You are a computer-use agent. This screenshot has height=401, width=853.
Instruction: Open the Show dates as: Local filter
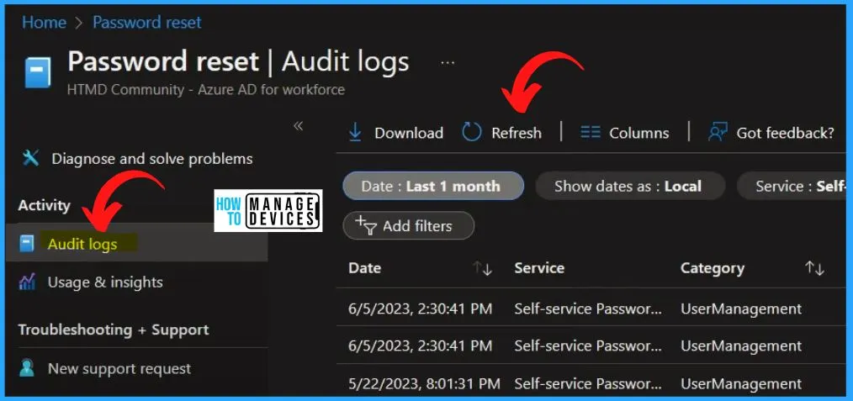pyautogui.click(x=630, y=186)
